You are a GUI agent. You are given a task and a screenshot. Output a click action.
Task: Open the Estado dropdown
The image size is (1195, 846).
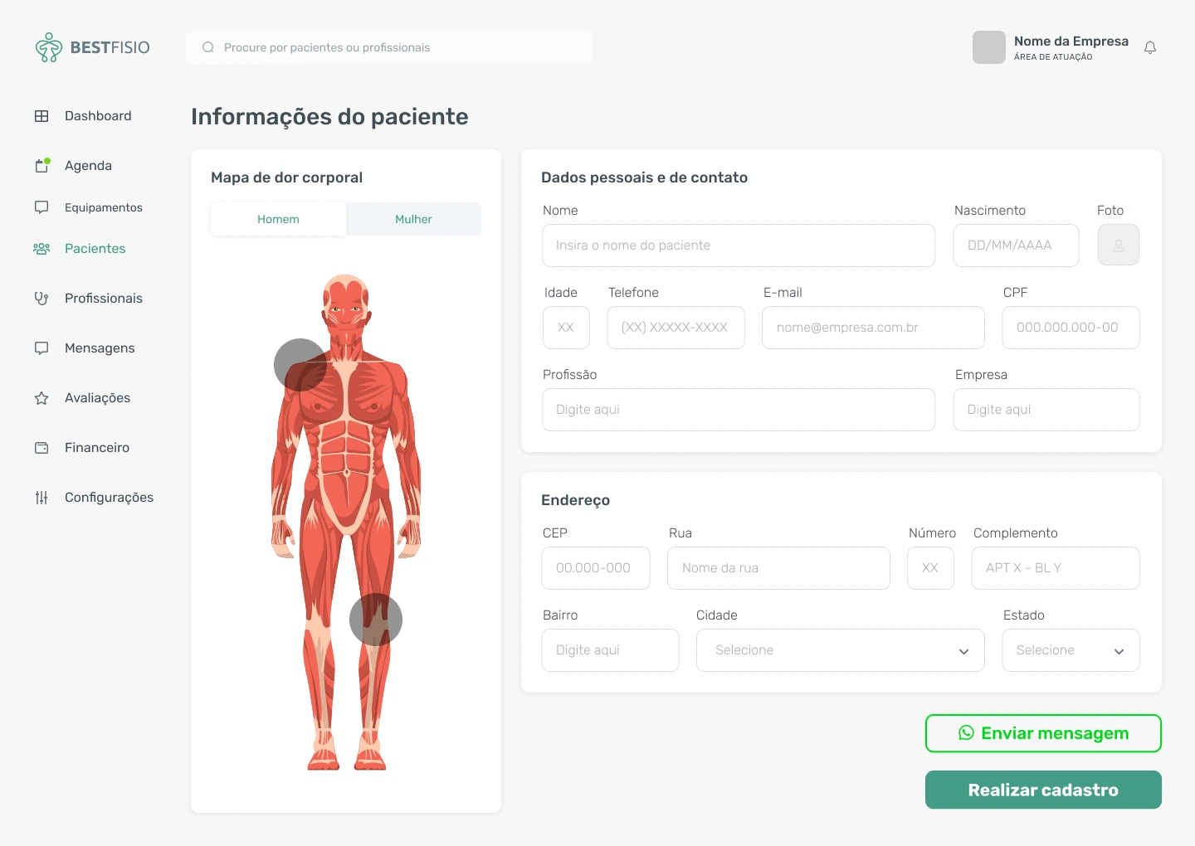pyautogui.click(x=1071, y=650)
